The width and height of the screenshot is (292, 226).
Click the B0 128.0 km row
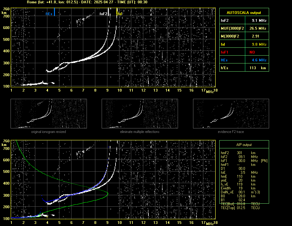click(x=238, y=196)
